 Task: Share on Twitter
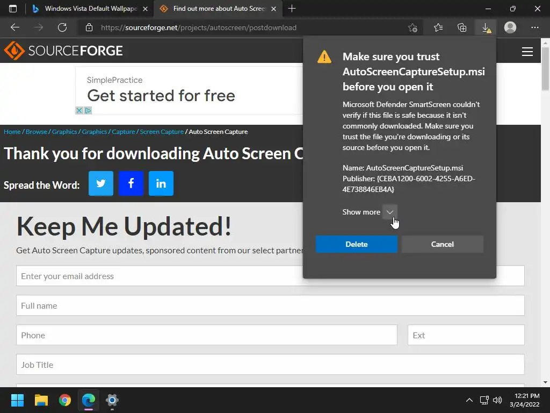click(100, 183)
